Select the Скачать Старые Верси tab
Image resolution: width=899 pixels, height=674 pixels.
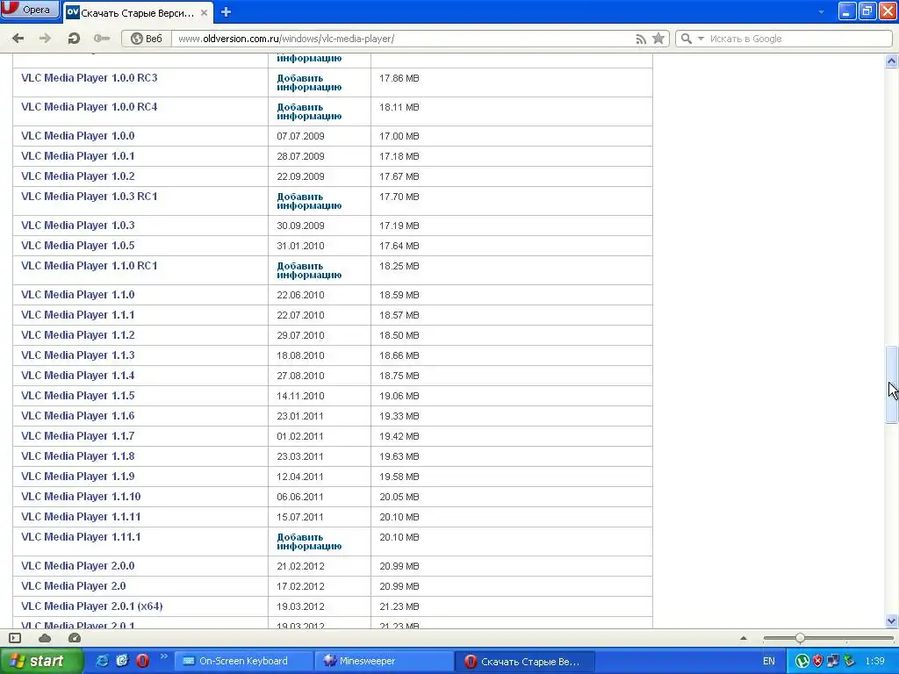[138, 12]
